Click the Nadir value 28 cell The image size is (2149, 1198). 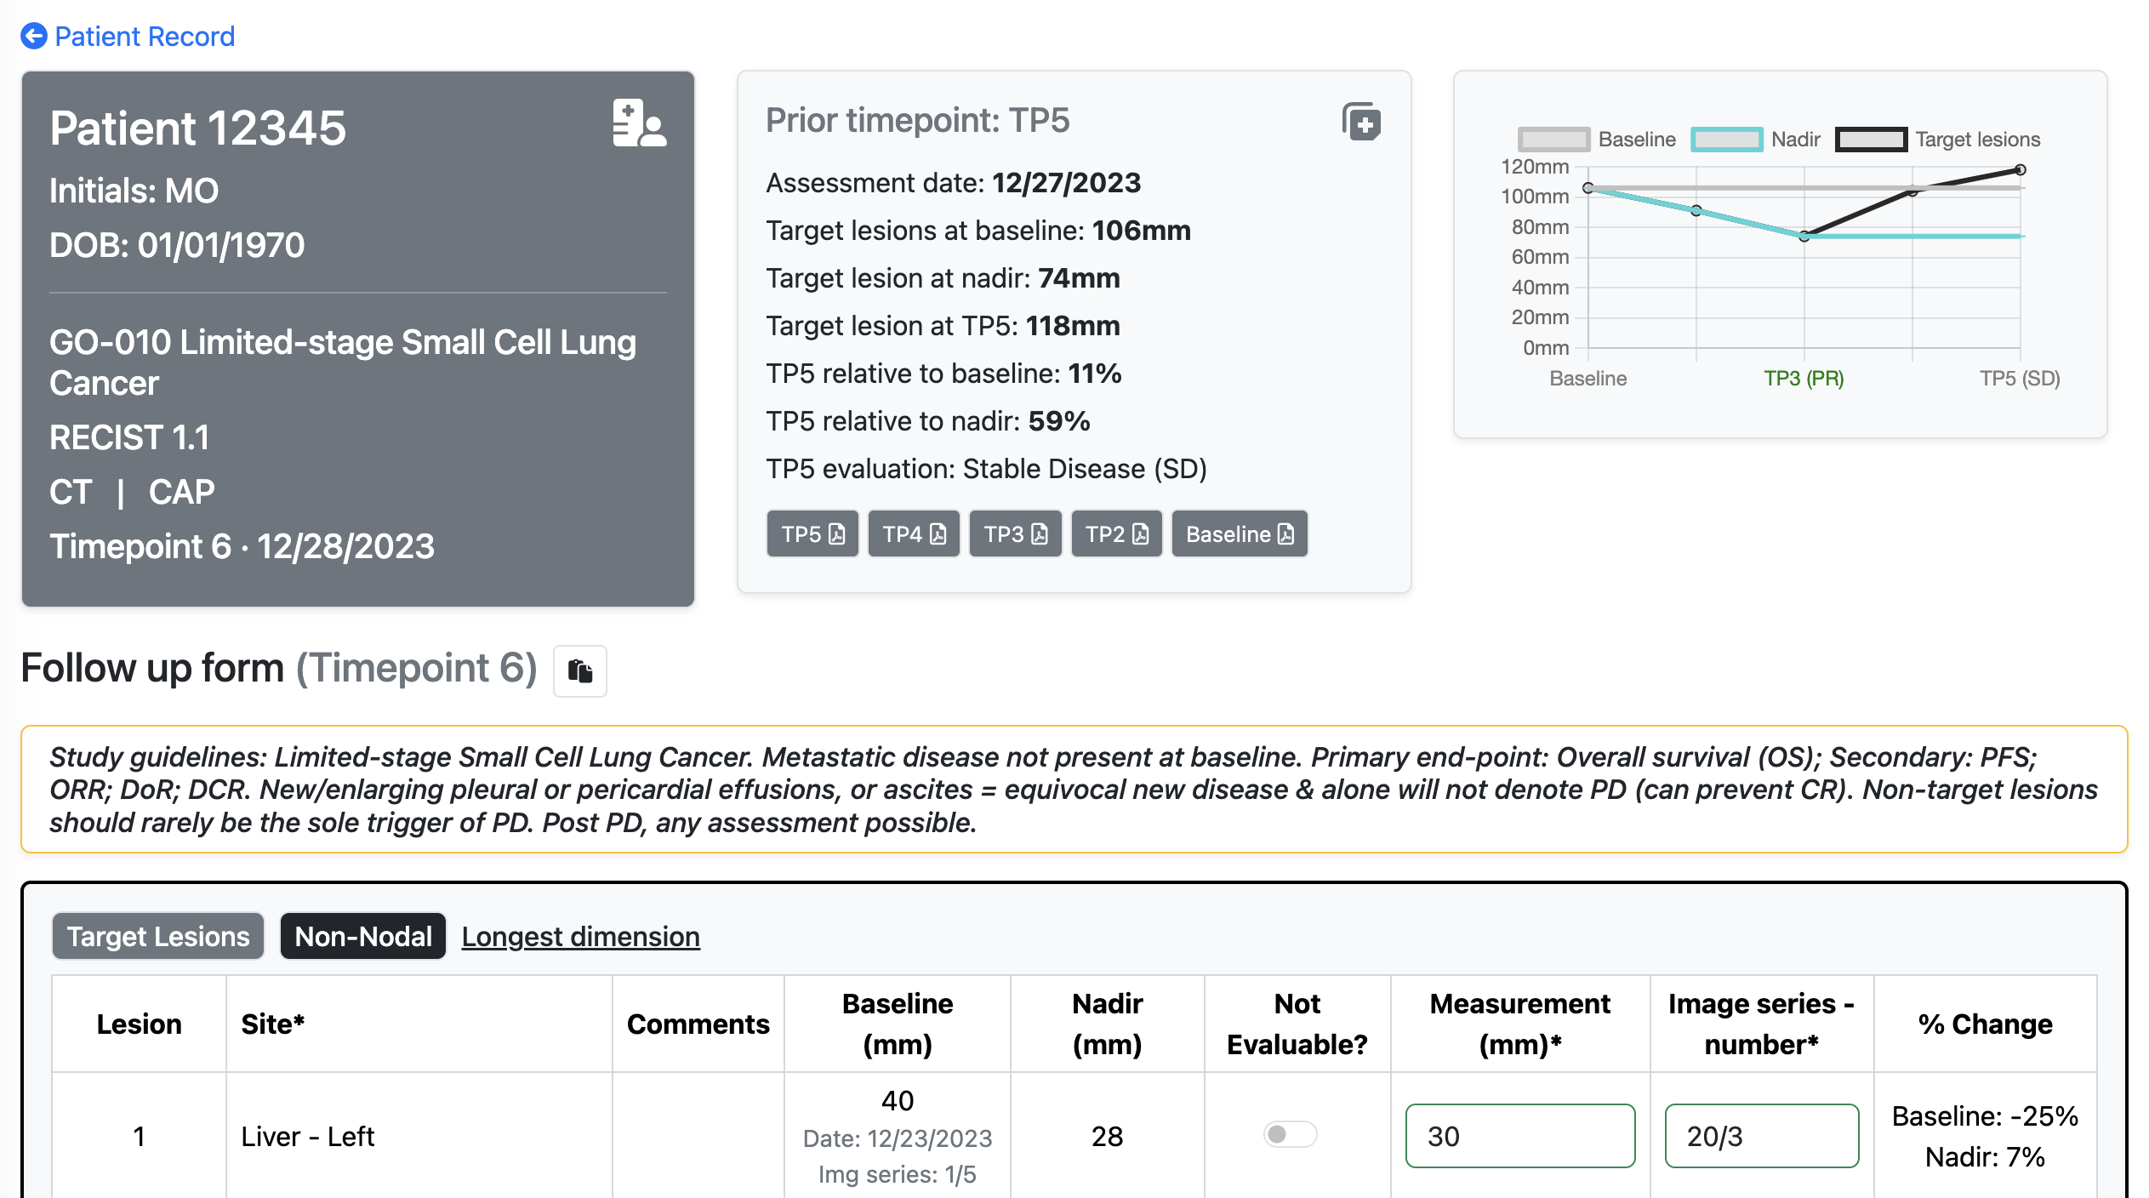(1108, 1136)
